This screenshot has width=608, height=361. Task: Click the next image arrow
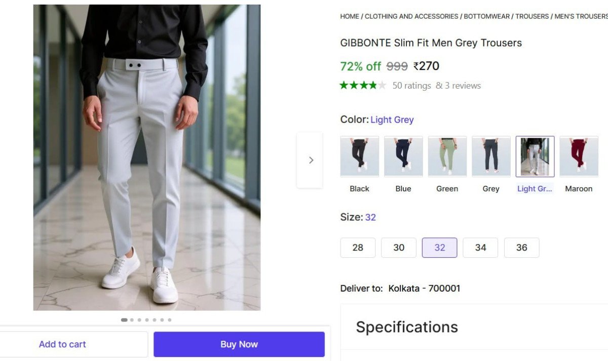click(x=311, y=159)
